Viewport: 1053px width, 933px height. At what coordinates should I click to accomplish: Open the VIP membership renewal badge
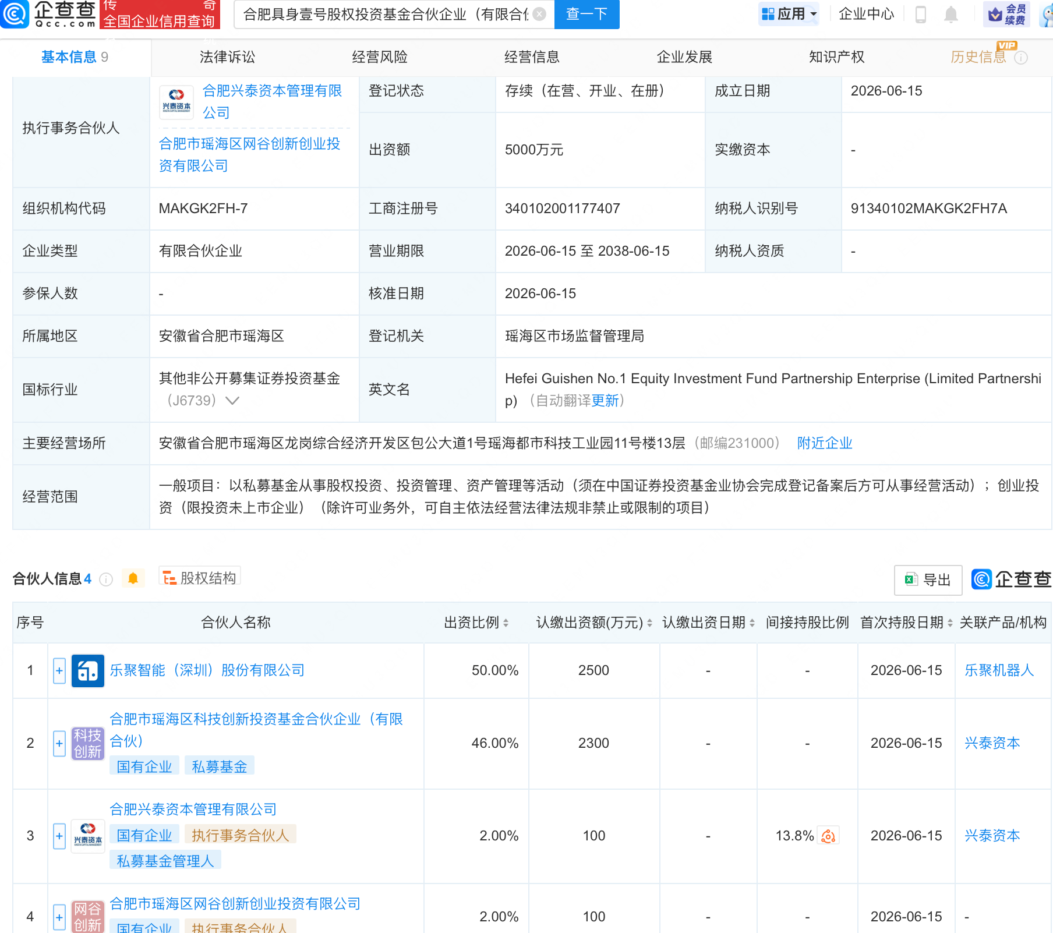click(1007, 14)
